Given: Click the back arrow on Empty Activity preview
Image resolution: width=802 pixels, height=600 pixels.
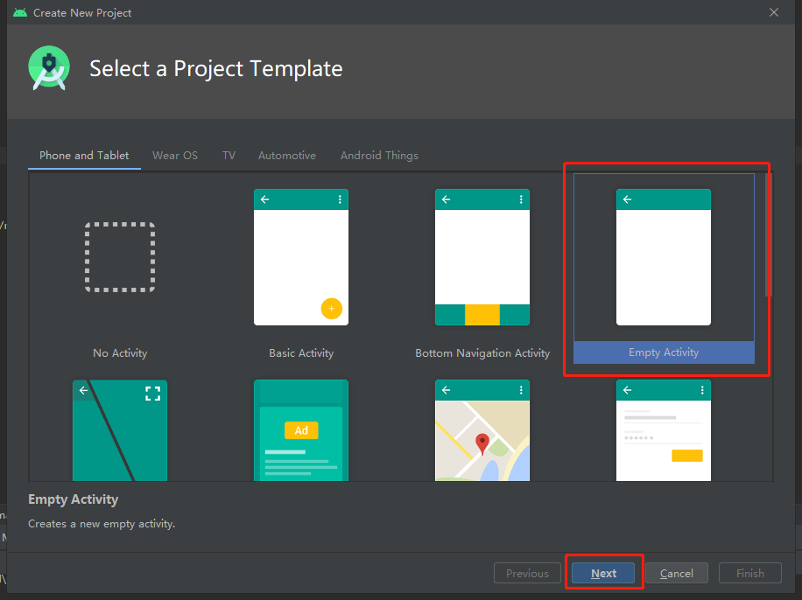Looking at the screenshot, I should pyautogui.click(x=627, y=199).
